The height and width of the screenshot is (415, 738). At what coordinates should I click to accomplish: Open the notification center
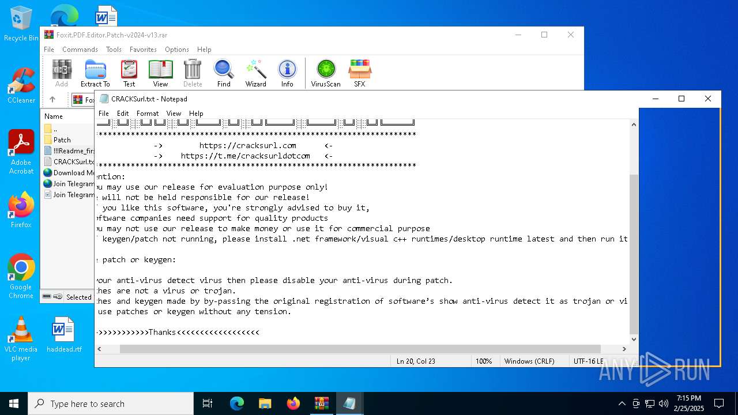[x=719, y=403]
